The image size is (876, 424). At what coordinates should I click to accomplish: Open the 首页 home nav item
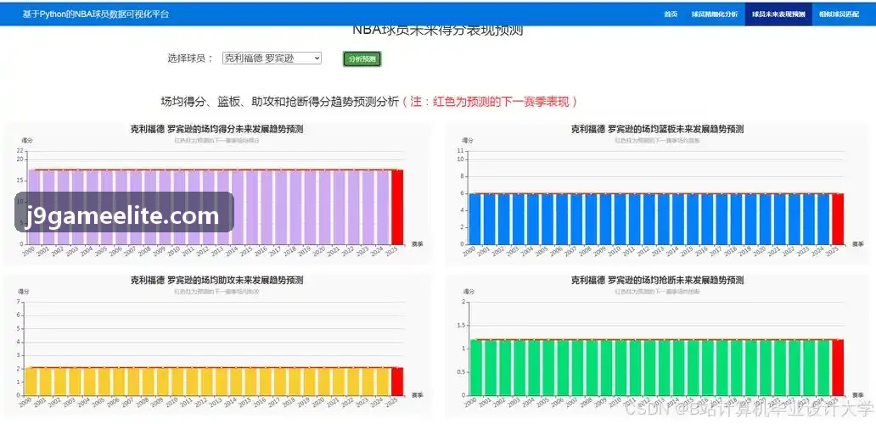(671, 14)
